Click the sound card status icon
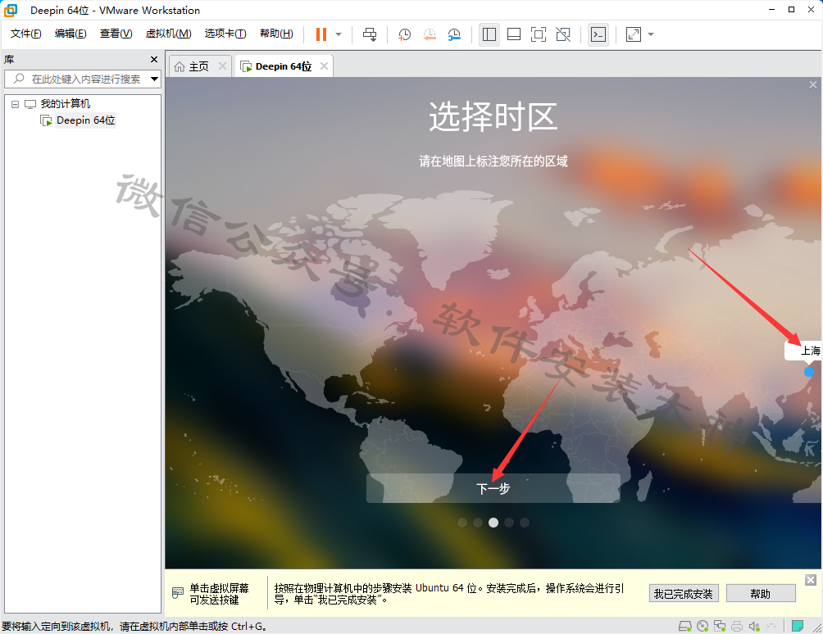This screenshot has width=823, height=634. click(754, 626)
